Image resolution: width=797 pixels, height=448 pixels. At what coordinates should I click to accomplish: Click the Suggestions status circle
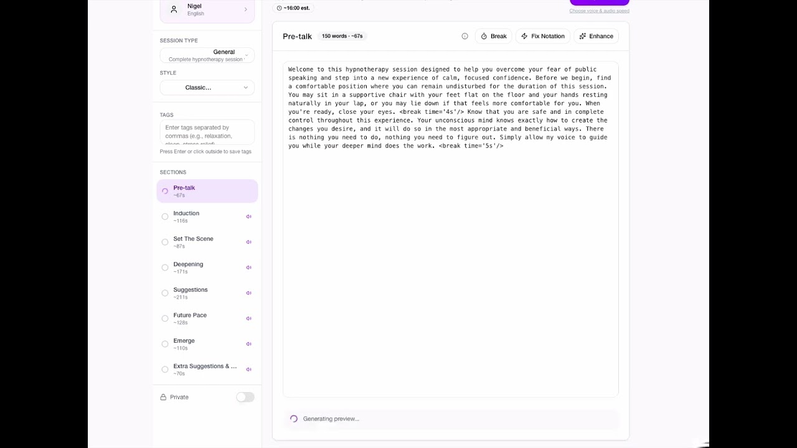click(165, 293)
